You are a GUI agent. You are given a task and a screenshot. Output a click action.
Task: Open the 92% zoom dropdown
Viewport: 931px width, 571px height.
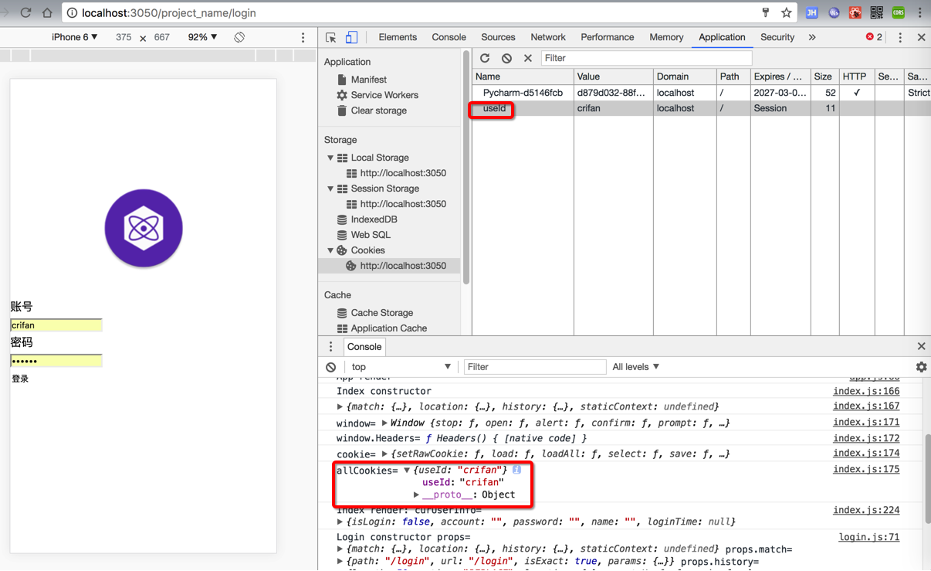pos(202,37)
